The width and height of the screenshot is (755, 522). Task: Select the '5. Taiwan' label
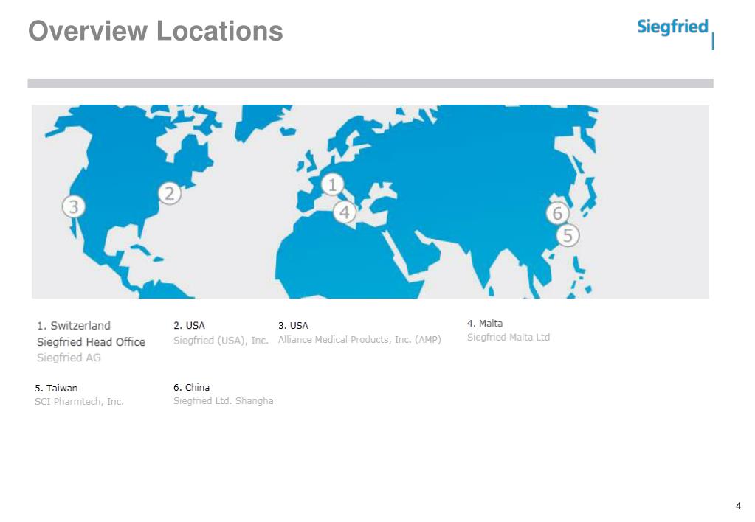pyautogui.click(x=56, y=388)
